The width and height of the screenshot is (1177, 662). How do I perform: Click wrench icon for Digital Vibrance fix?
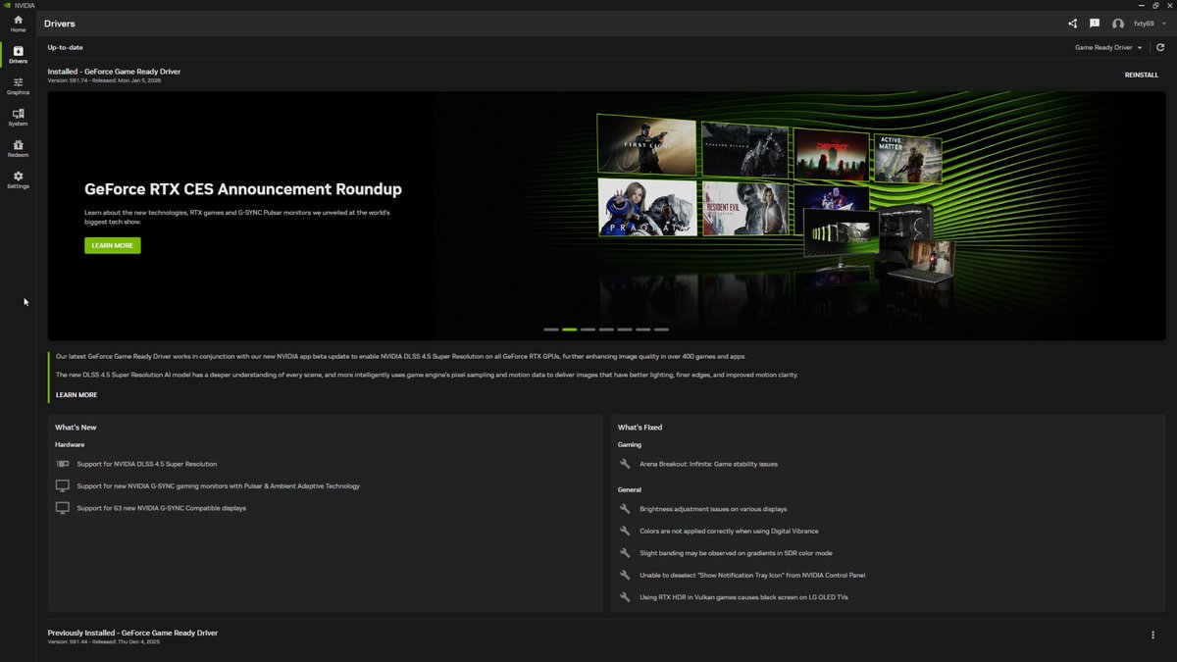[626, 531]
